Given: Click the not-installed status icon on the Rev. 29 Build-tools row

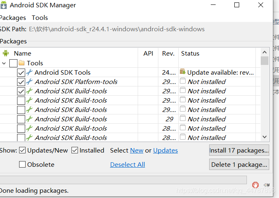Looking at the screenshot, I should click(183, 118).
